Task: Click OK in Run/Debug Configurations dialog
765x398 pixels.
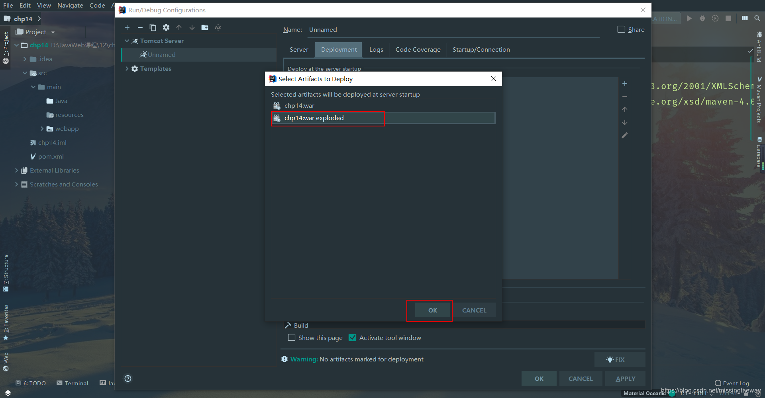Action: pyautogui.click(x=539, y=379)
